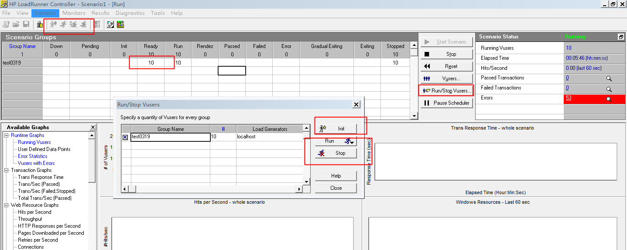Click the Reset scenario button
The image size is (627, 250).
447,66
